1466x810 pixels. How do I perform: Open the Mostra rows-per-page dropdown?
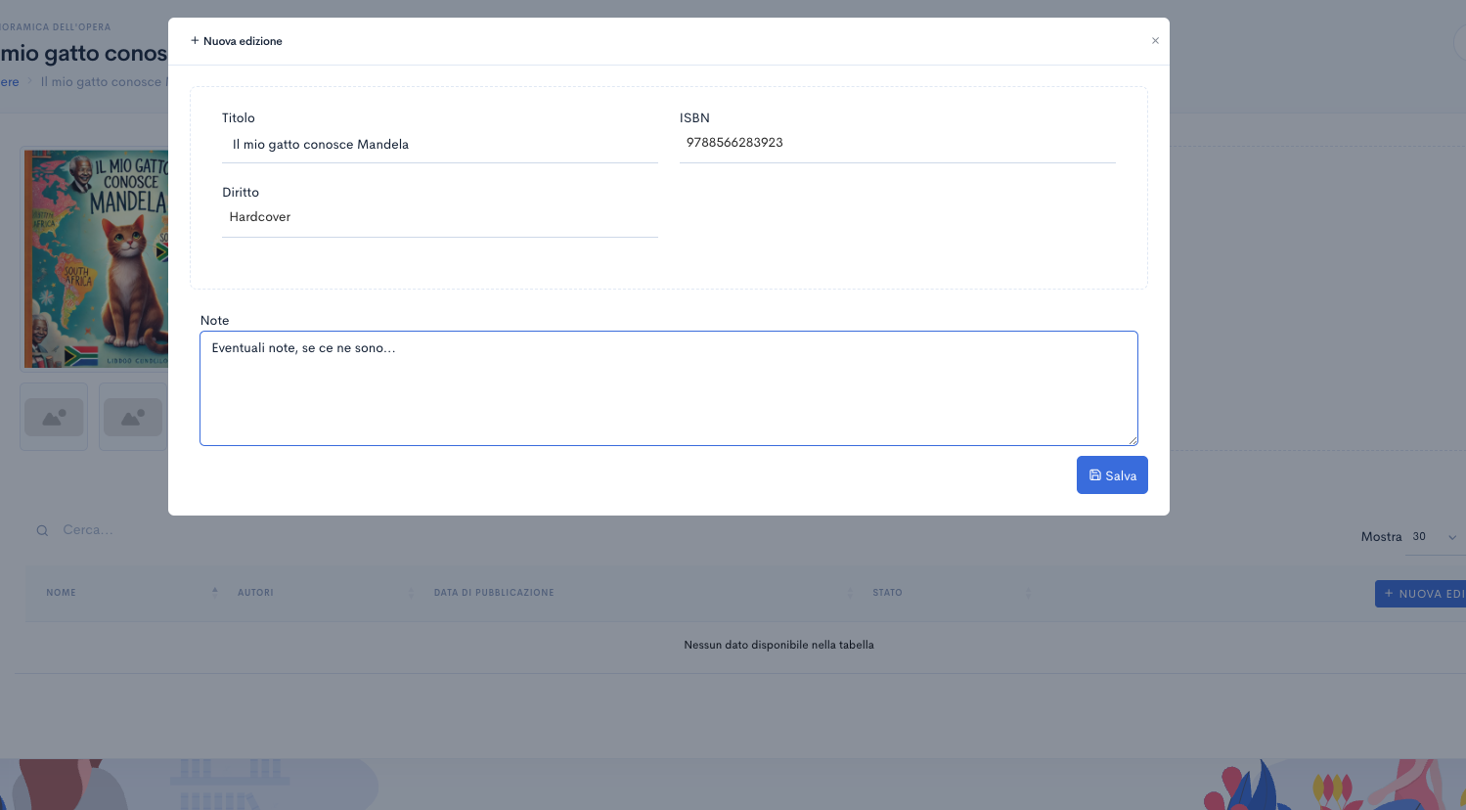(1434, 537)
